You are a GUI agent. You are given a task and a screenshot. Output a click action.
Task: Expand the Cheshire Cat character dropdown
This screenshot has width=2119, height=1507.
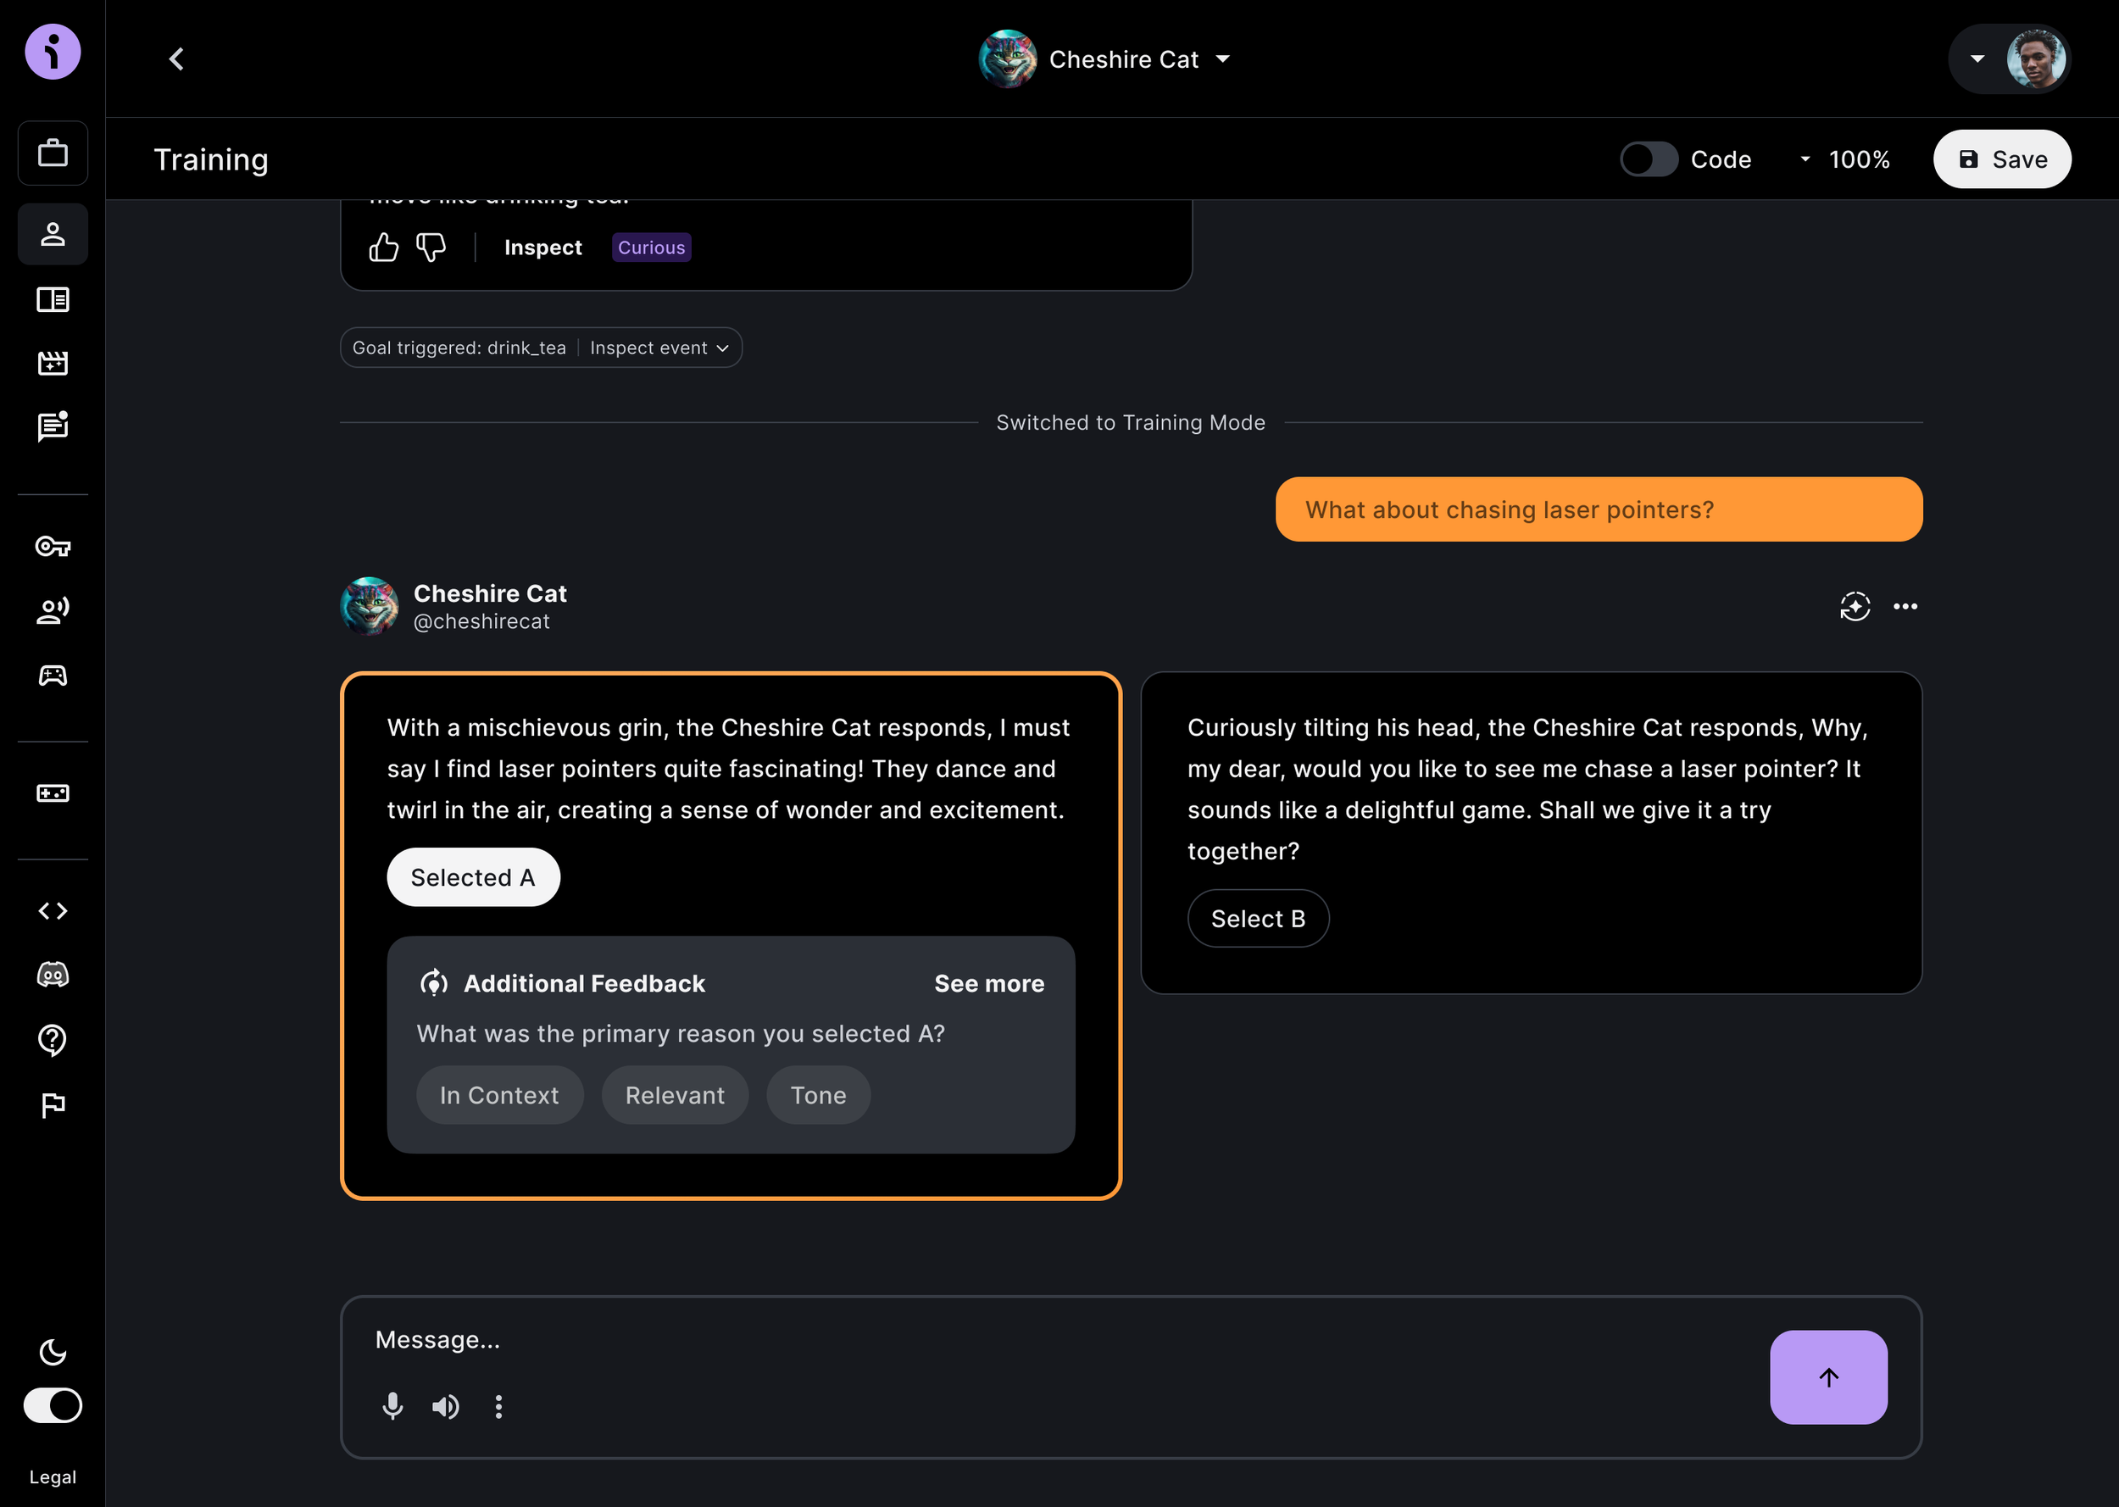click(1222, 59)
